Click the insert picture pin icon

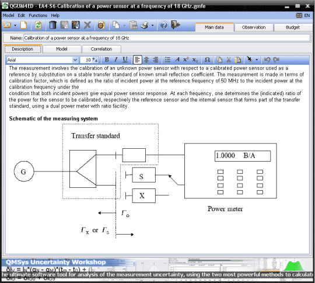pyautogui.click(x=250, y=60)
